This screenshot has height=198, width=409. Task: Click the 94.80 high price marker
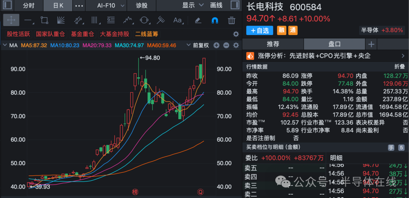pos(150,58)
